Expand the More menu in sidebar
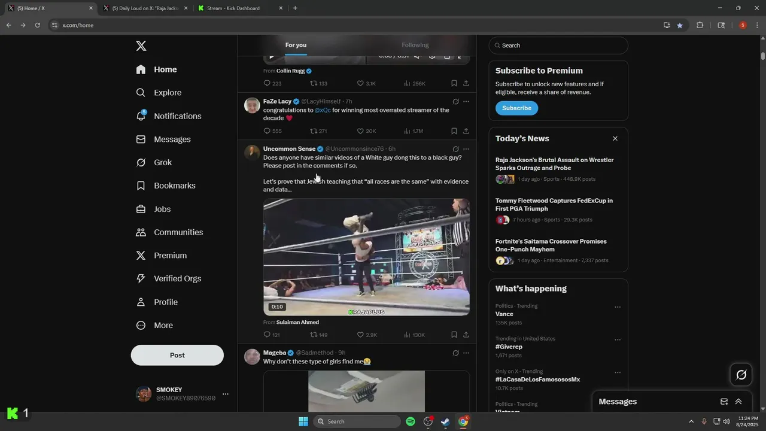Viewport: 766px width, 431px height. (x=154, y=326)
